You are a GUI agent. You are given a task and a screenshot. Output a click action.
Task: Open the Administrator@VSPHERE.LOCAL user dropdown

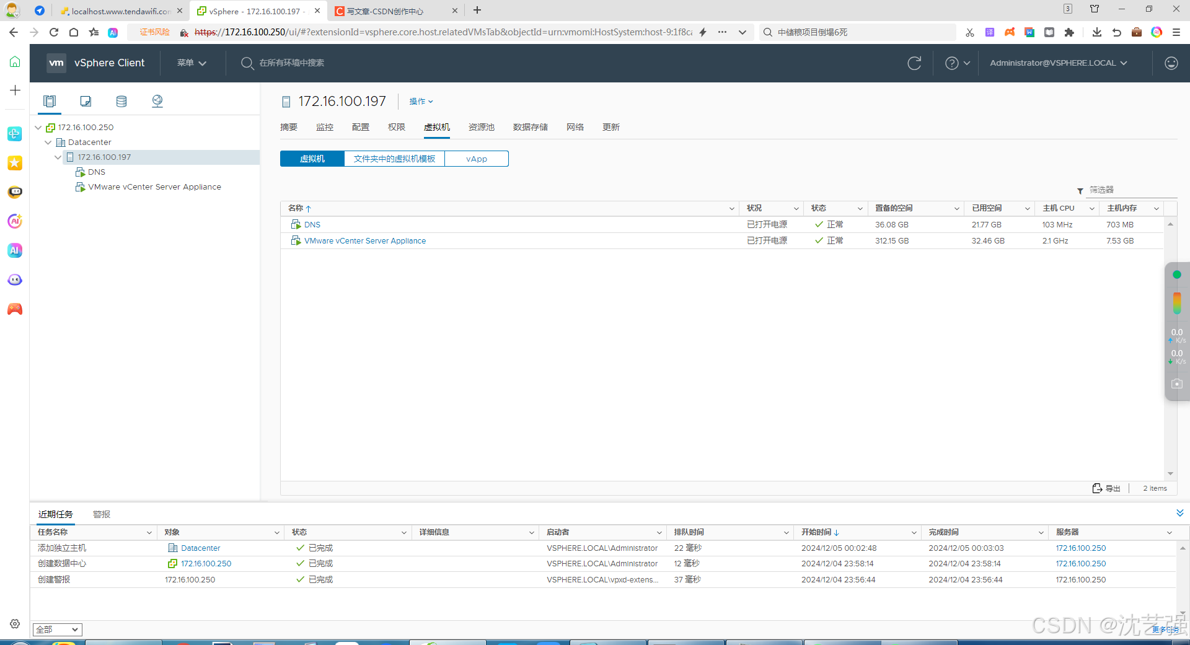pos(1059,63)
